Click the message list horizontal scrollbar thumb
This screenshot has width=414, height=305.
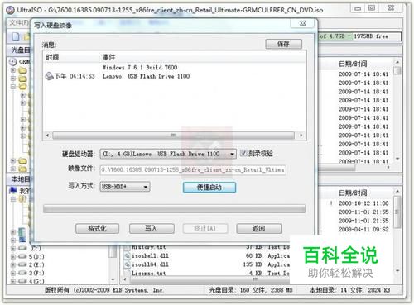[x=173, y=136]
